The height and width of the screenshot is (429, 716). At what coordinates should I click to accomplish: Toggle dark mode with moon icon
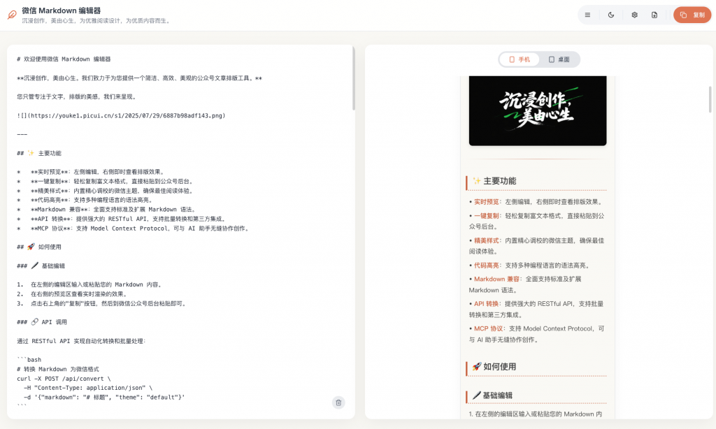pyautogui.click(x=611, y=15)
